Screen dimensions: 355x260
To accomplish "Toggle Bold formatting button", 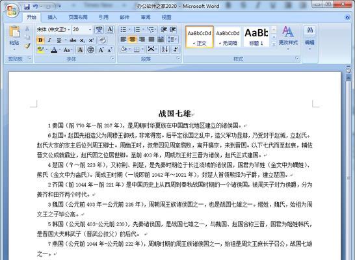I will tap(40, 40).
